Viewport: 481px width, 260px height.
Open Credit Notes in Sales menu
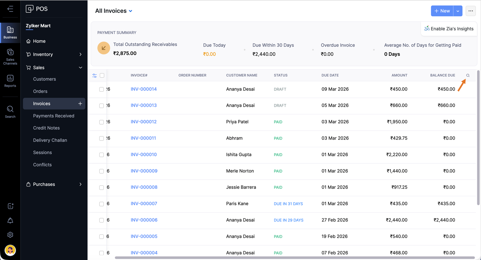(x=46, y=128)
